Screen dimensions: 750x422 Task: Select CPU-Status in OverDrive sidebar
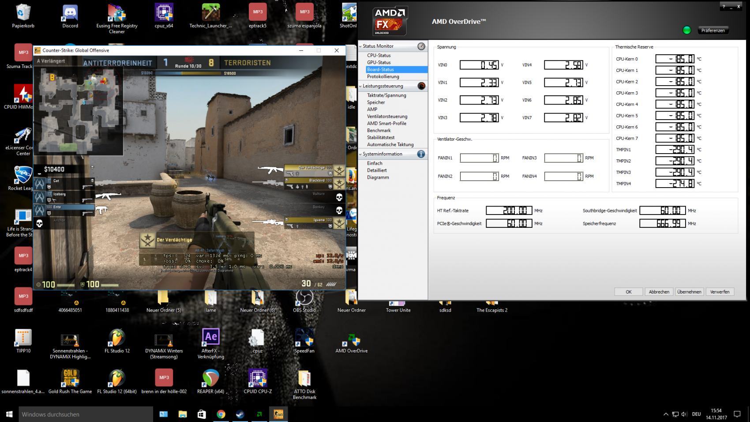(379, 55)
